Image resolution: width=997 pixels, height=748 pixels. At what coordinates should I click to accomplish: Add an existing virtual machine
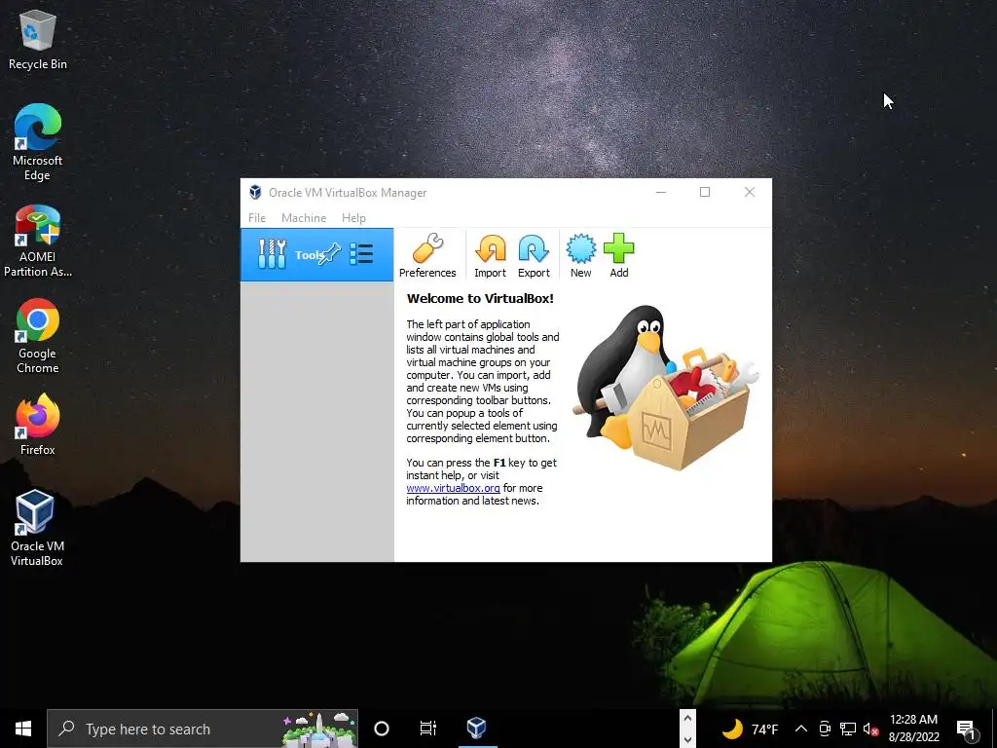pos(618,256)
